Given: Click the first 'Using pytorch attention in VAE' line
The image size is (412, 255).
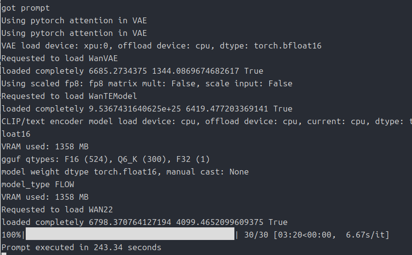Looking at the screenshot, I should [x=74, y=20].
